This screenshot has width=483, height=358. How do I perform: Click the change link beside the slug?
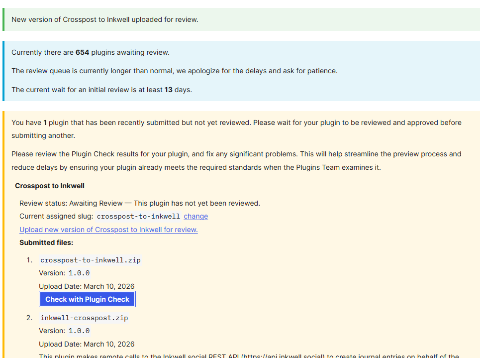pyautogui.click(x=195, y=216)
